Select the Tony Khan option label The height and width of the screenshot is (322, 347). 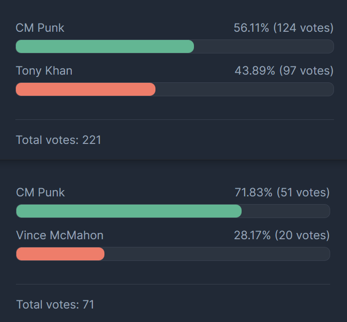pyautogui.click(x=44, y=71)
